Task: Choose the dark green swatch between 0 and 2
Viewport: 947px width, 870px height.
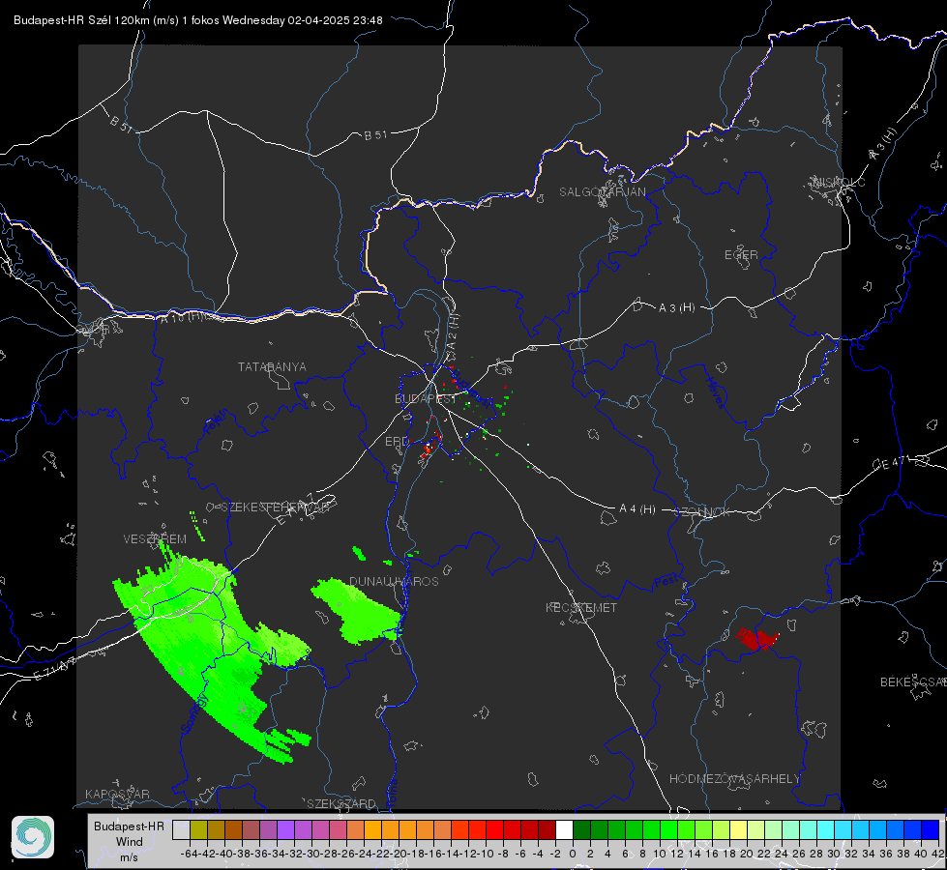Action: 581,829
